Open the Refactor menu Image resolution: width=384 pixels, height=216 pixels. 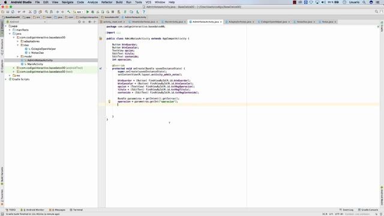[107, 2]
